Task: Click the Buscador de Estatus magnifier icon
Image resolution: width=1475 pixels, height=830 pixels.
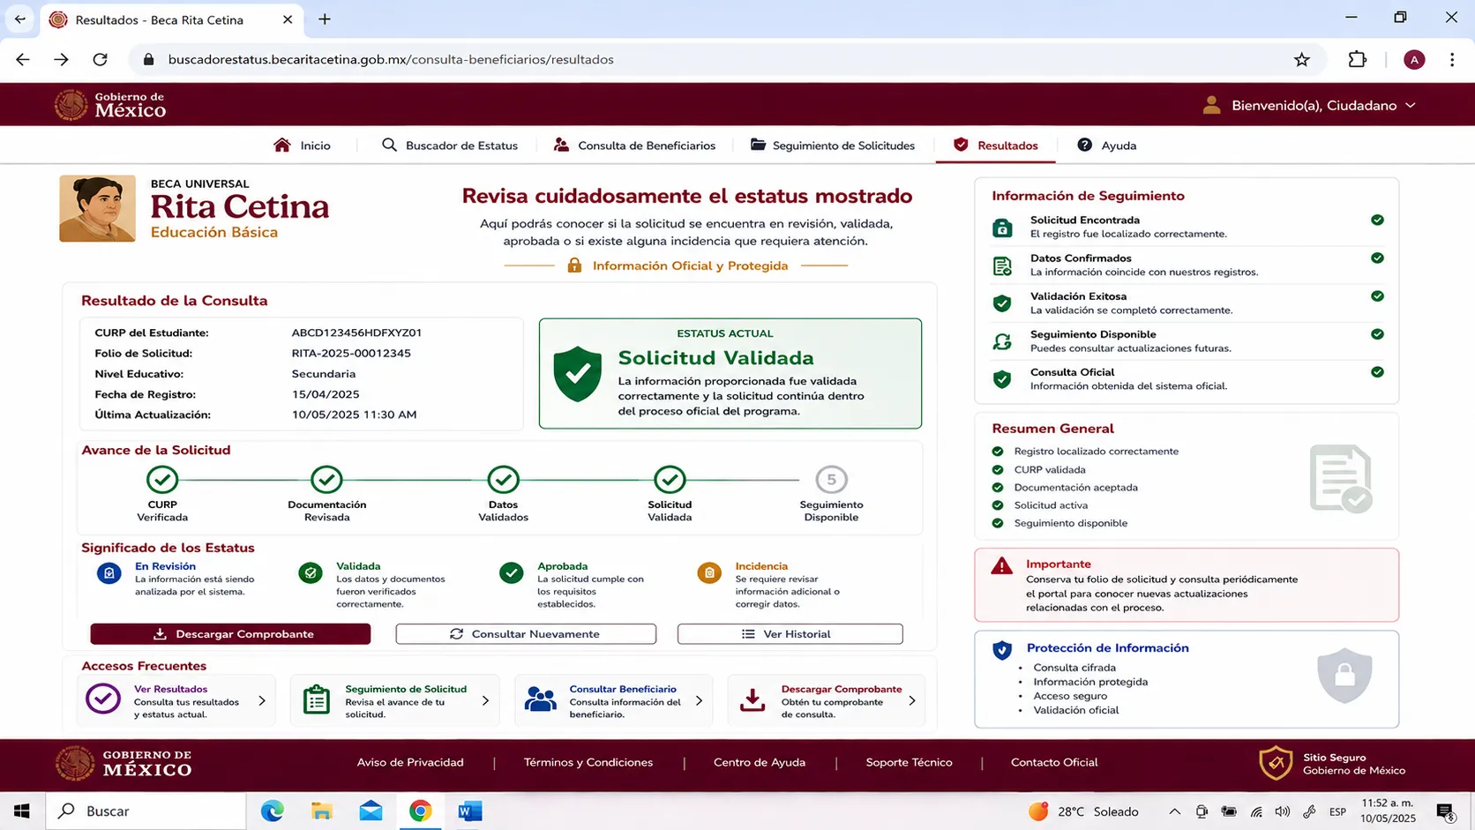Action: point(389,145)
